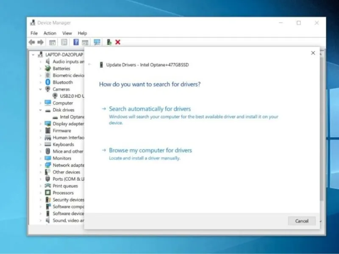Open the Action menu
339x254 pixels.
[x=50, y=33]
